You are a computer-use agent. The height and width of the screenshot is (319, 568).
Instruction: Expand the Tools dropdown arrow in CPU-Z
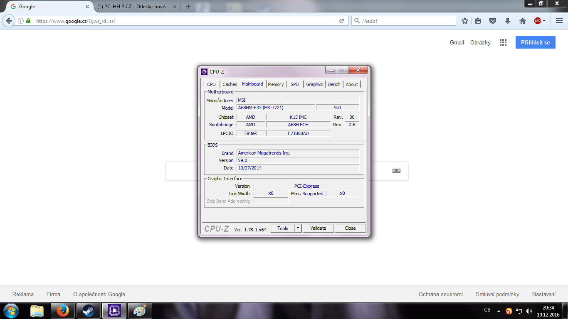tap(298, 228)
